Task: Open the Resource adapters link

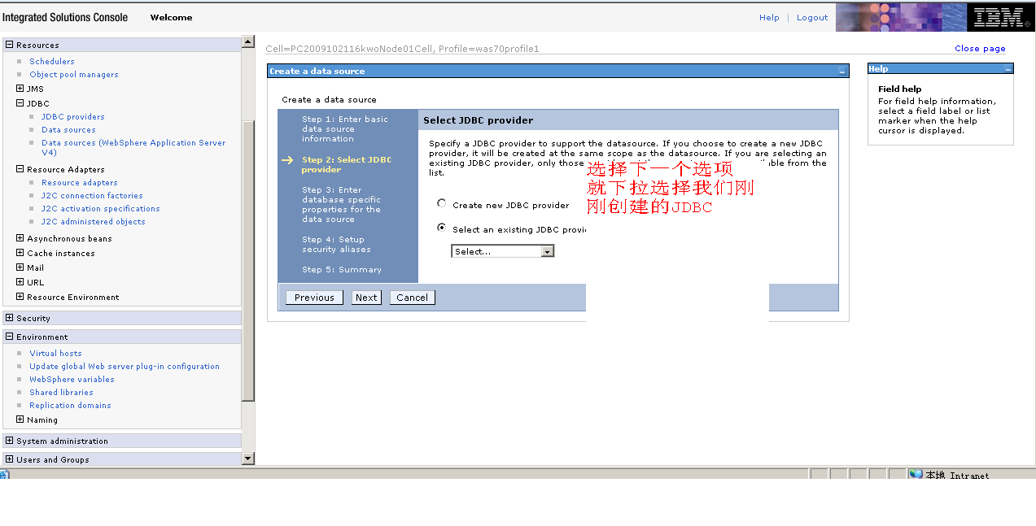Action: [80, 183]
